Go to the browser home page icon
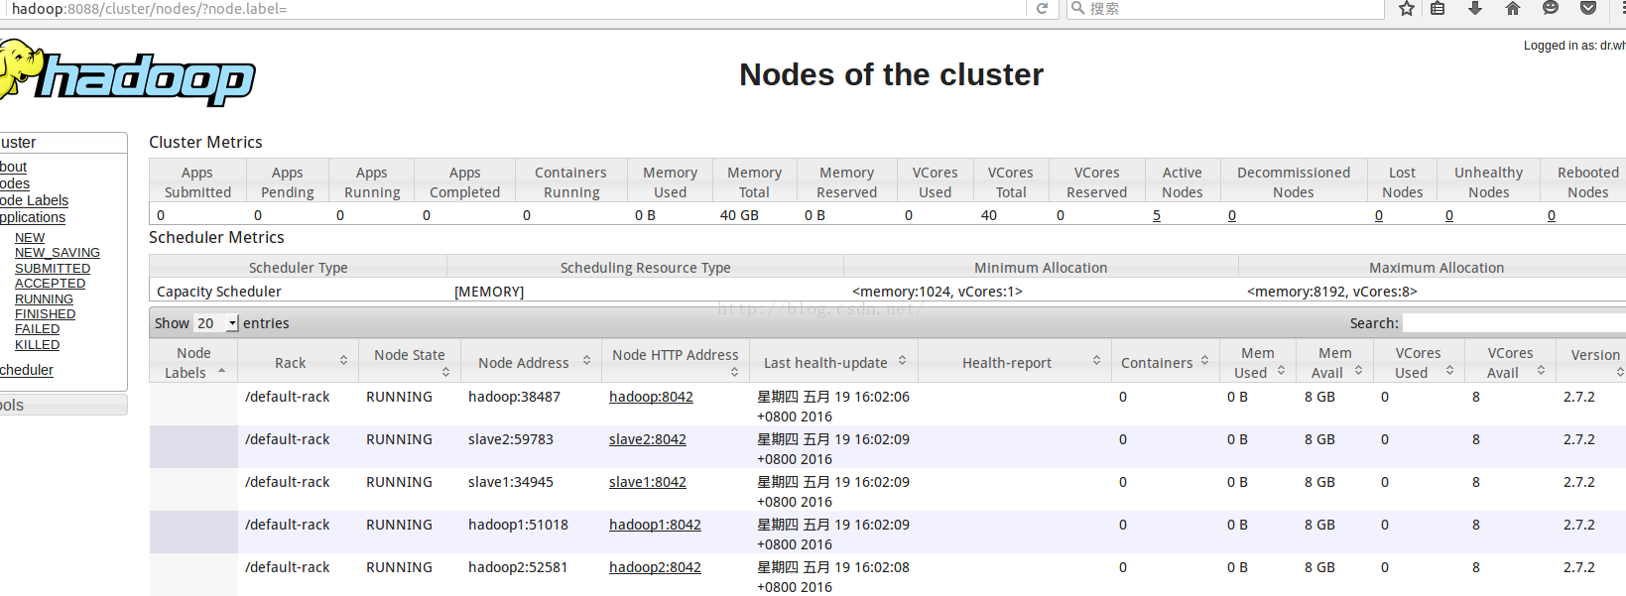 (x=1513, y=9)
